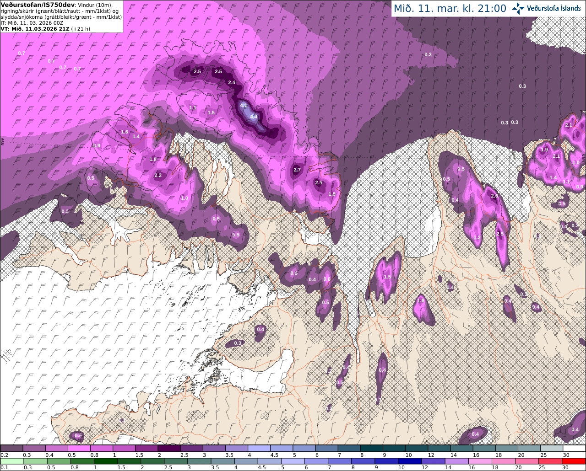Pick the bright pink swatch after 0.5 in the upper legend
586x471 pixels.
[79, 449]
